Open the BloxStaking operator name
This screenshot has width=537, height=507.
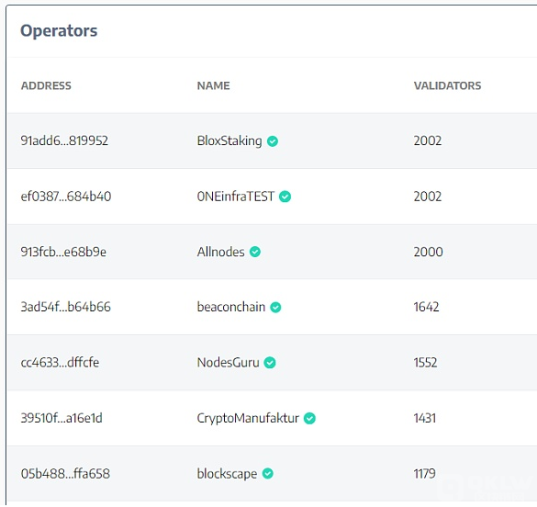(229, 141)
